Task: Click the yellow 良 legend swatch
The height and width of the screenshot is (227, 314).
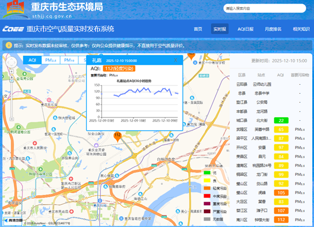Action: (207, 181)
